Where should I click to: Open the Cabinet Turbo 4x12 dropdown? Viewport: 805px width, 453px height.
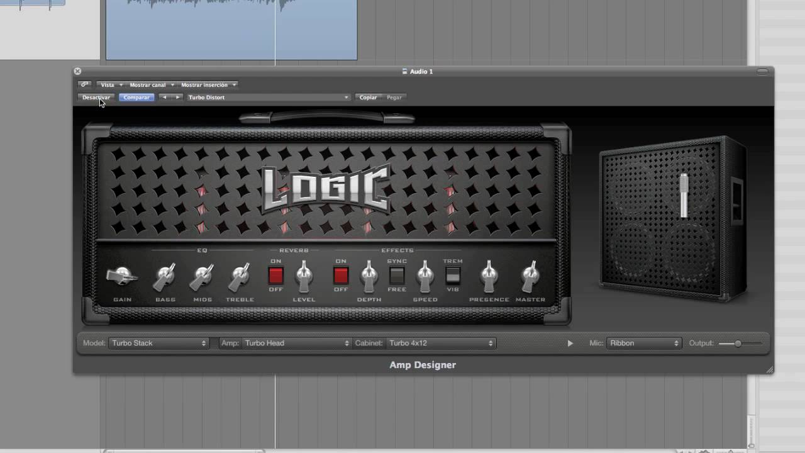pos(441,343)
